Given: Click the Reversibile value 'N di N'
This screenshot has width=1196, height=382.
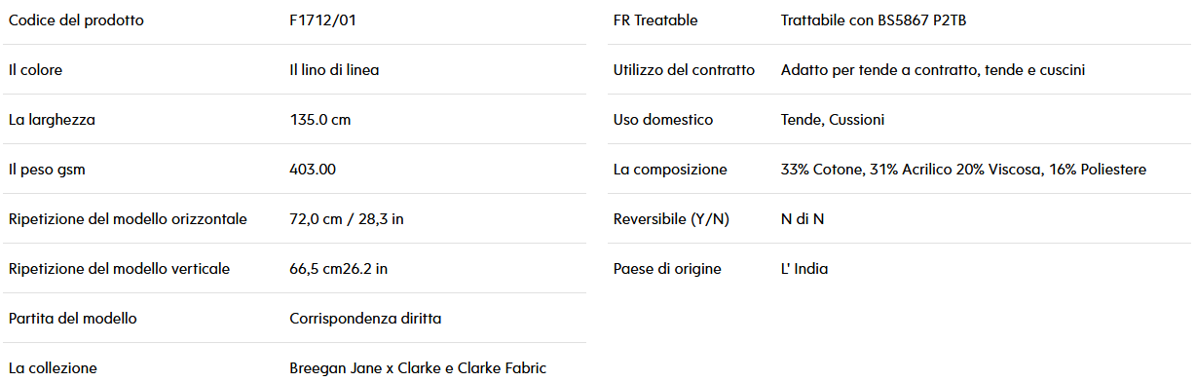Looking at the screenshot, I should [x=803, y=219].
